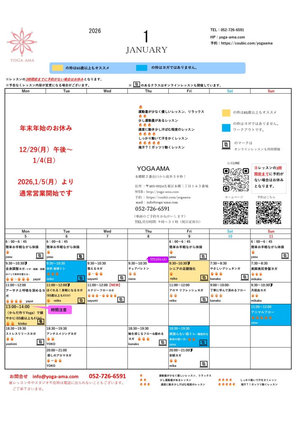Click the yellow swatch in the top banner

57,68
